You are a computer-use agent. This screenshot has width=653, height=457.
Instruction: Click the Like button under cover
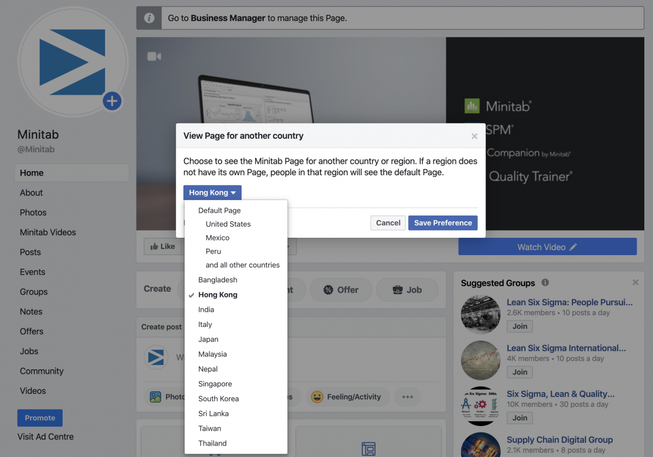(162, 246)
